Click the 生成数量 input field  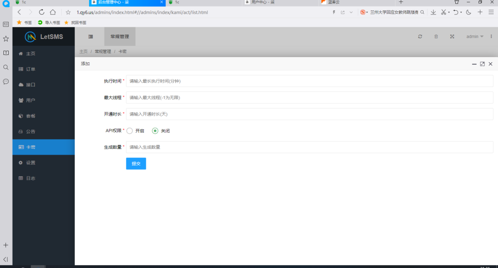coord(309,147)
